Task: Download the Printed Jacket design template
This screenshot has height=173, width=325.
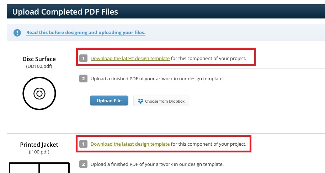Action: (130, 144)
